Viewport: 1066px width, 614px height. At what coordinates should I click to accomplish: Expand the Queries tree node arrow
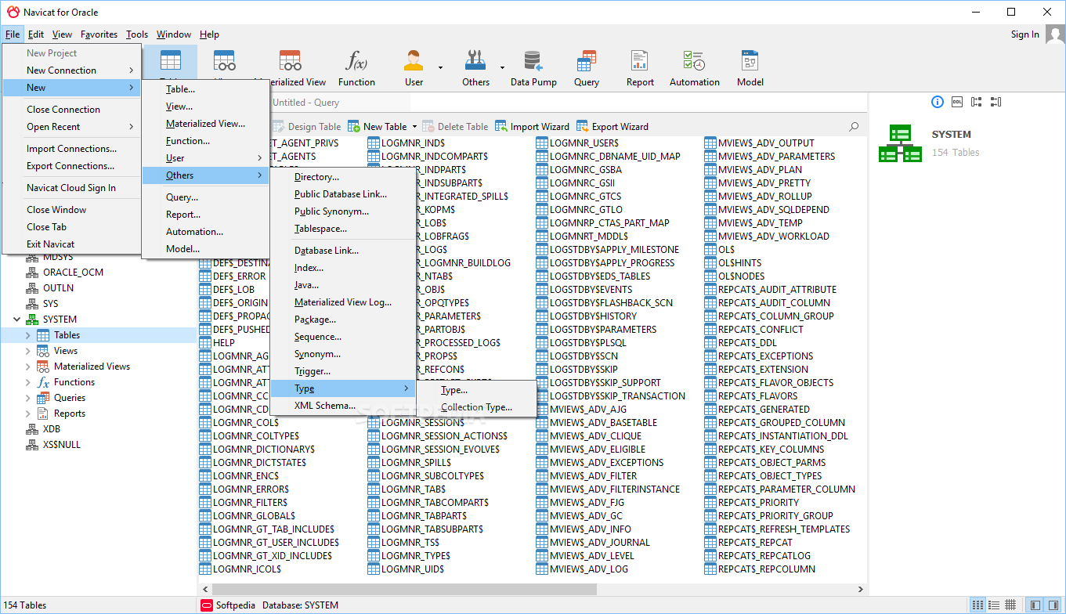[28, 398]
